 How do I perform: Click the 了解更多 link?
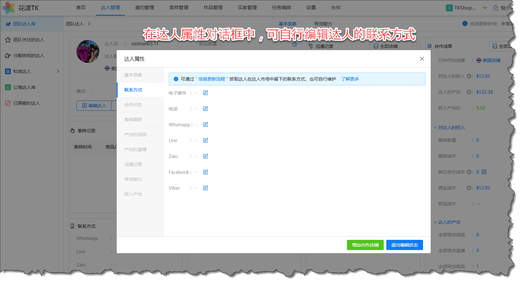pos(350,79)
